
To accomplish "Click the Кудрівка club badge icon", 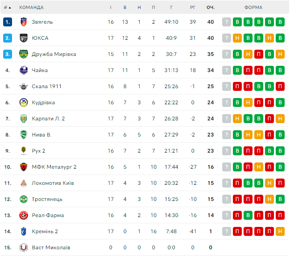I will pyautogui.click(x=24, y=102).
